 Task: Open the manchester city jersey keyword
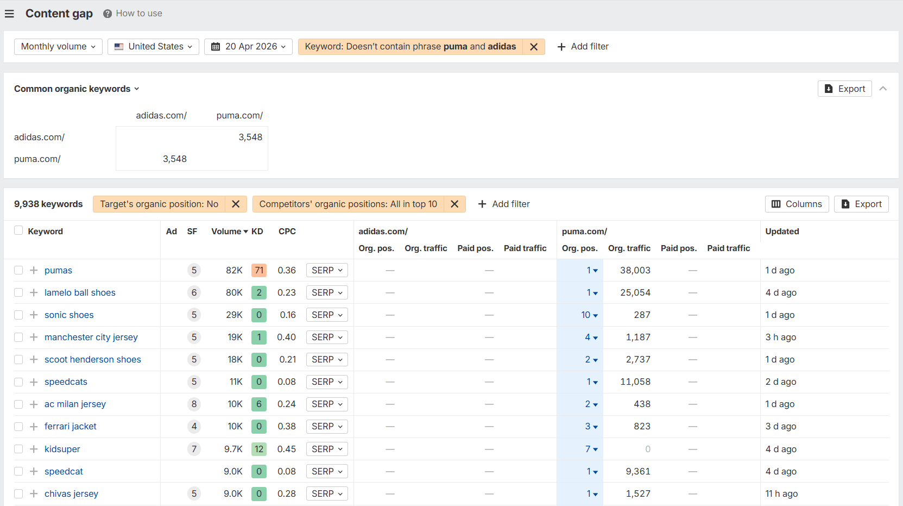point(91,337)
